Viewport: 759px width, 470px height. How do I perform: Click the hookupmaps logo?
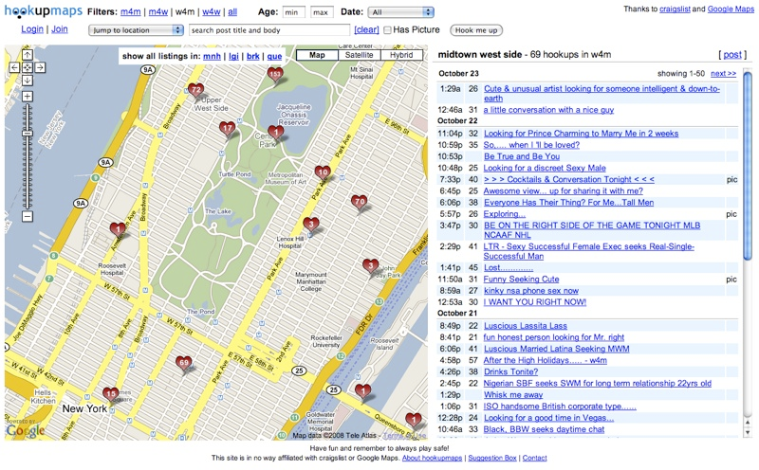[44, 11]
